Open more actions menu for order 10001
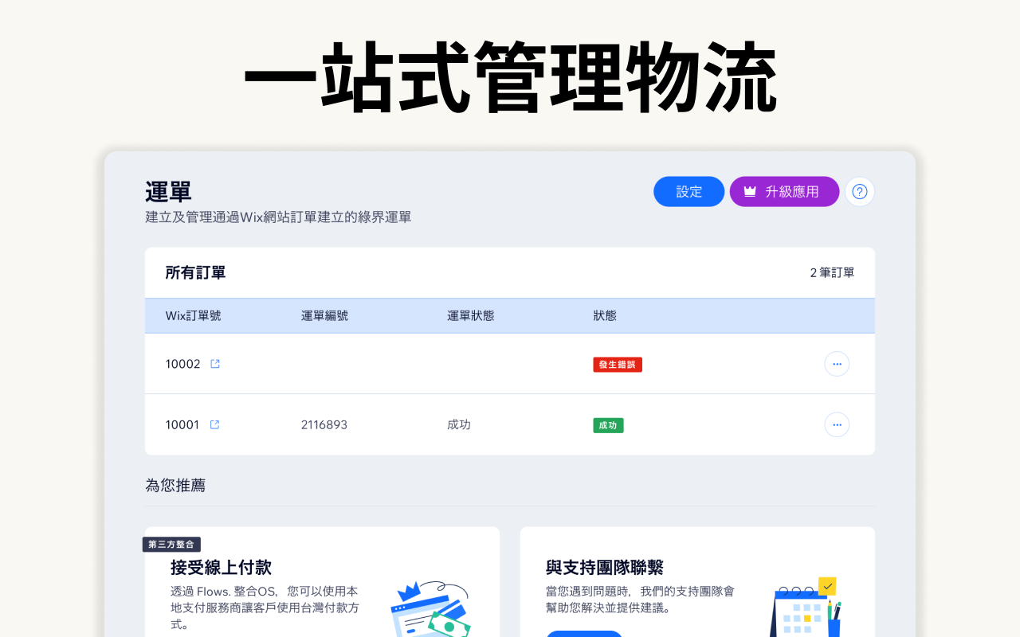The height and width of the screenshot is (637, 1020). click(x=837, y=424)
